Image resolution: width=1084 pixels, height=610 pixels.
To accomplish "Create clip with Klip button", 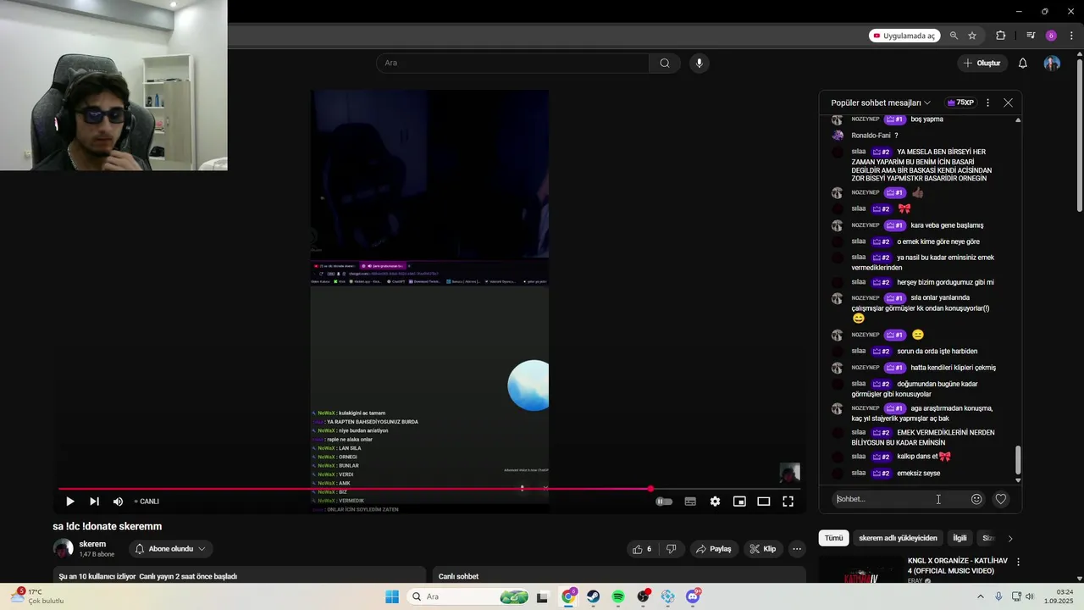I will pyautogui.click(x=762, y=549).
